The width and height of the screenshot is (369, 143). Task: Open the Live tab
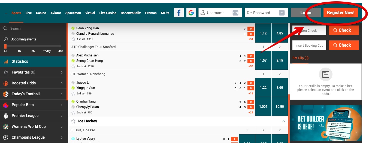(29, 13)
